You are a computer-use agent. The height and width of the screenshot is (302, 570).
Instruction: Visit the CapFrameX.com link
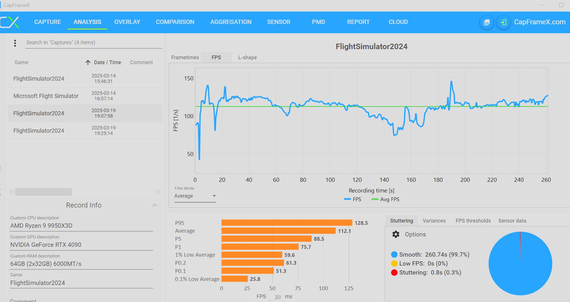pos(540,22)
